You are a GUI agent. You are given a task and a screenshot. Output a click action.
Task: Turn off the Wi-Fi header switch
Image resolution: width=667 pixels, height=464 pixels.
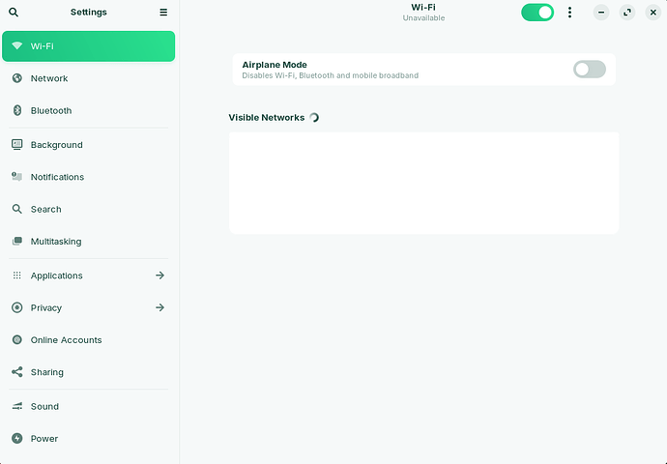click(537, 13)
